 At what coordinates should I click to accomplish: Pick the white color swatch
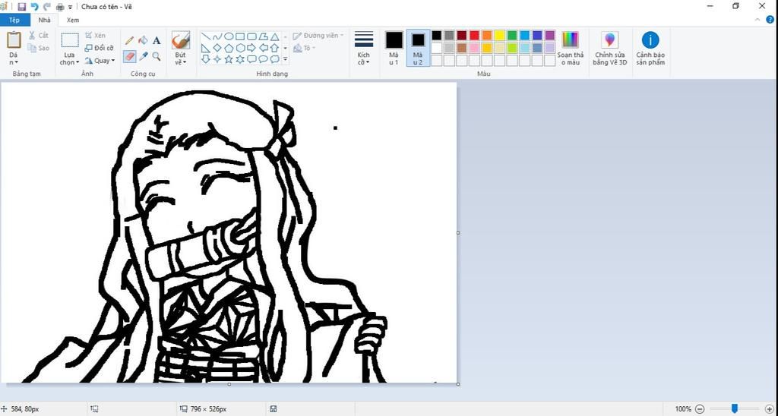(x=437, y=48)
